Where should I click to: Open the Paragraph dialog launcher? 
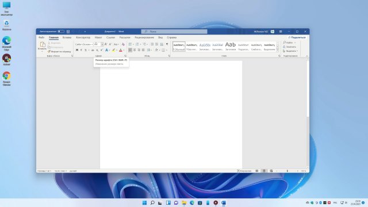coord(169,56)
